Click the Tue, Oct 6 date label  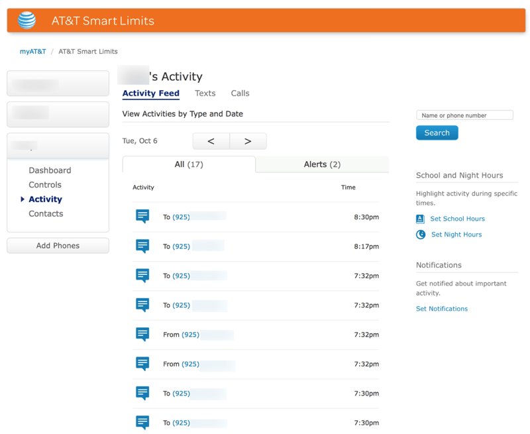tap(140, 141)
